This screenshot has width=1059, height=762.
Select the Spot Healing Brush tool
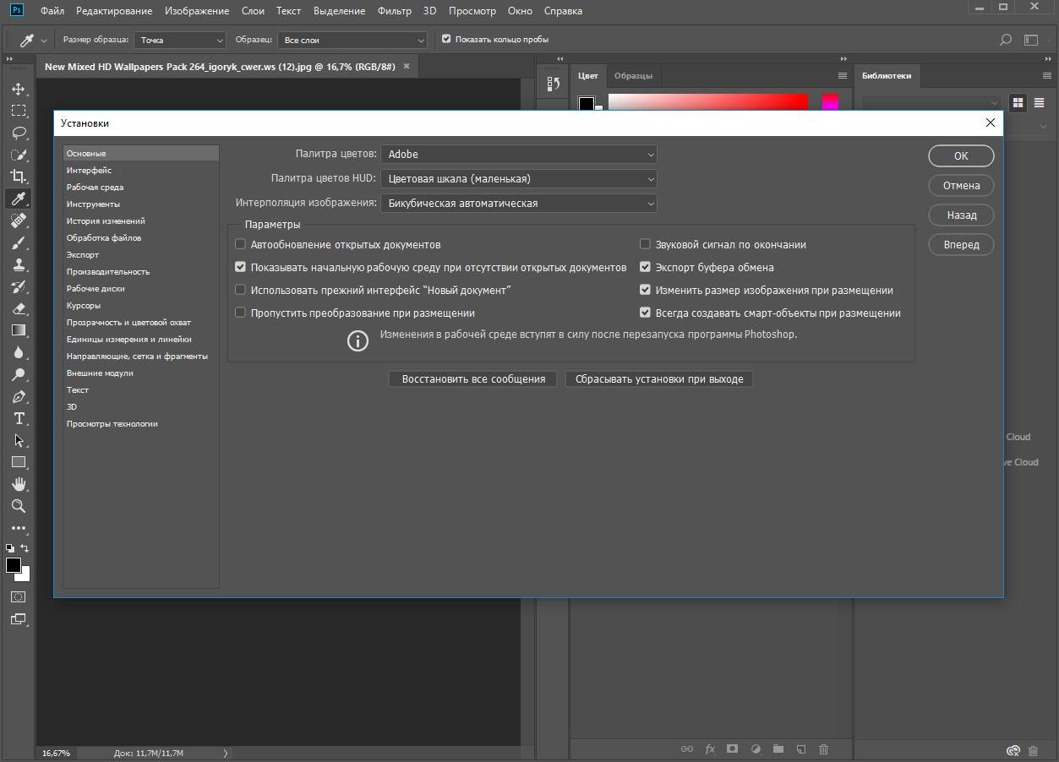click(18, 220)
